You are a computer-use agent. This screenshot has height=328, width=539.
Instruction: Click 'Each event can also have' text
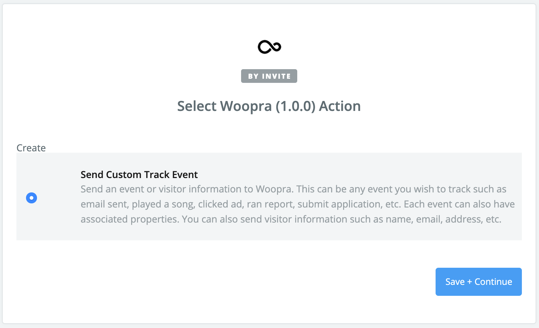point(459,204)
